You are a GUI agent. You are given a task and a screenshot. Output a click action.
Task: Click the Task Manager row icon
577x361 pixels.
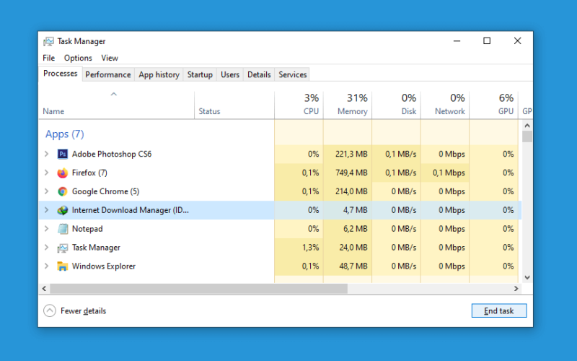tap(63, 248)
